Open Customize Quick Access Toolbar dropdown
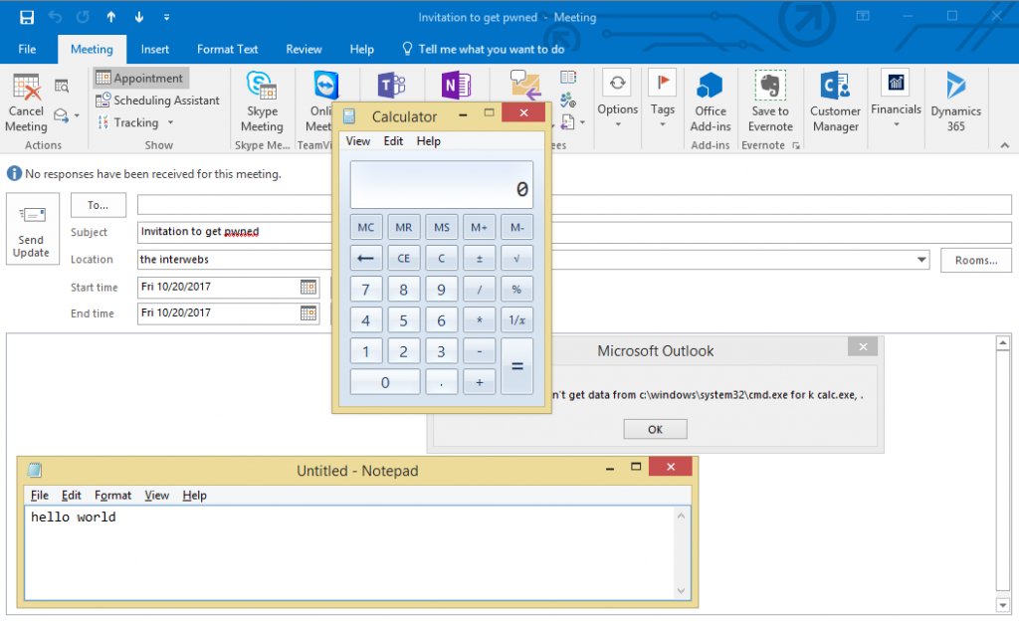 pos(166,18)
